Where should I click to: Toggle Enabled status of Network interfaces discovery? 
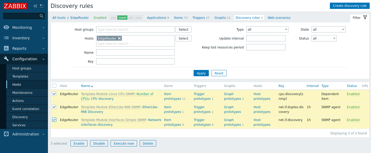[353, 120]
